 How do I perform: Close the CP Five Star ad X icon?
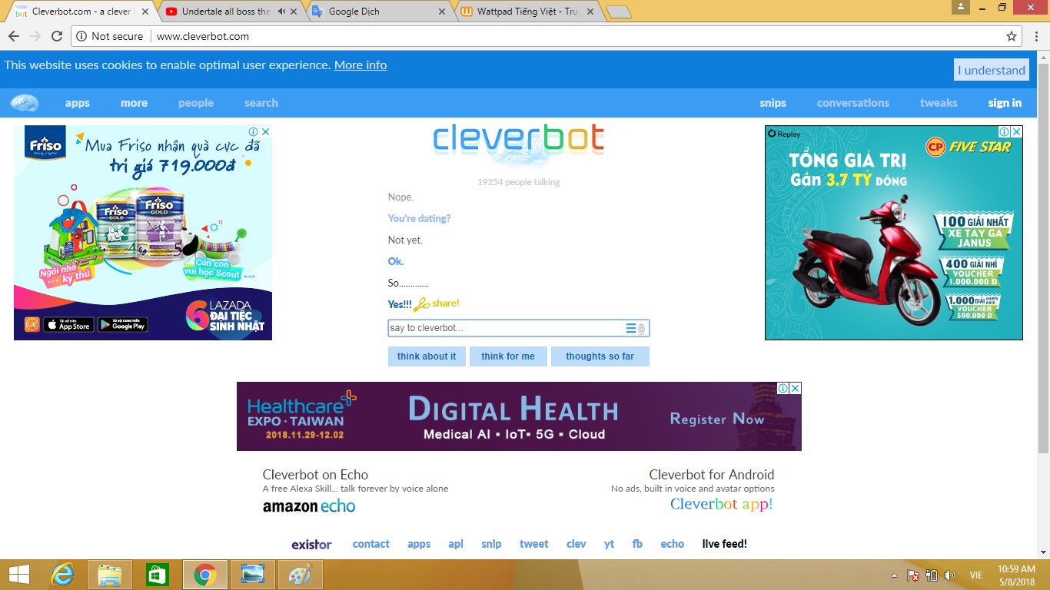1016,132
